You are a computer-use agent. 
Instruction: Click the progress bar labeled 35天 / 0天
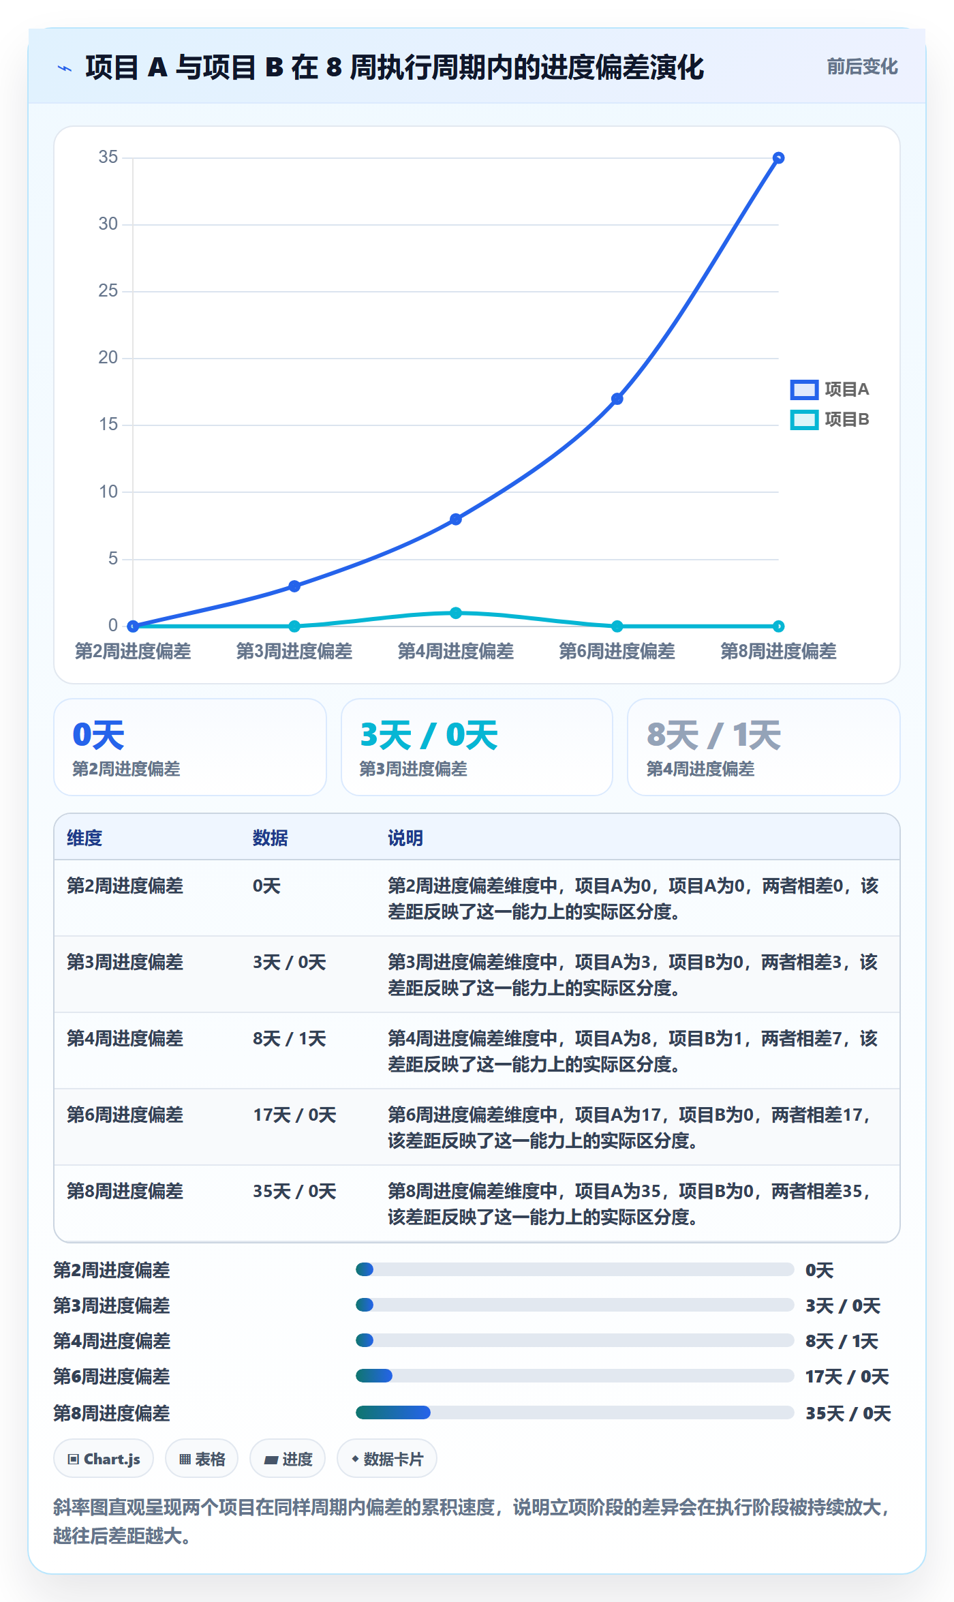pyautogui.click(x=574, y=1412)
